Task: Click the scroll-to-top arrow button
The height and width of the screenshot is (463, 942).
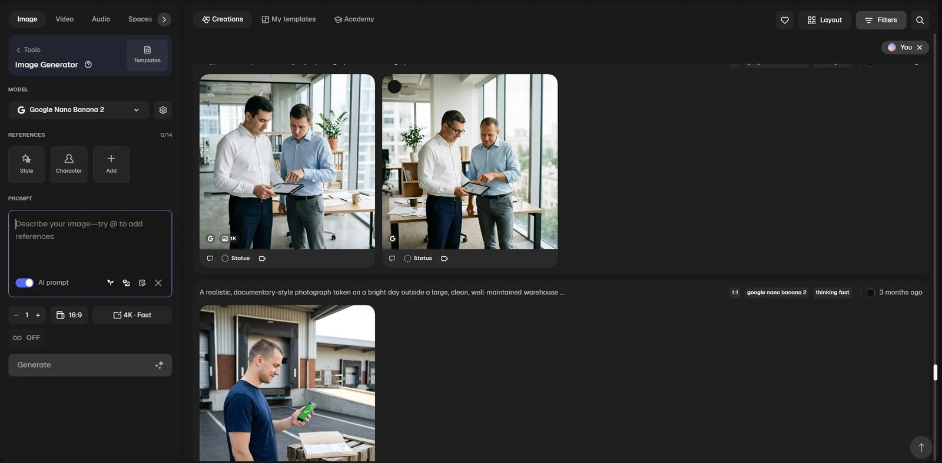Action: [x=921, y=447]
